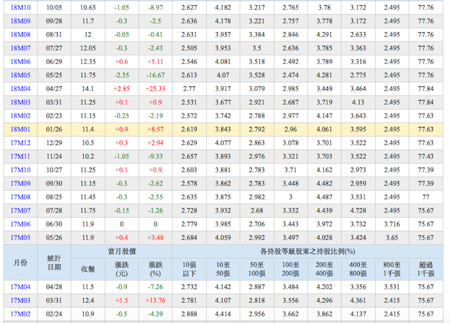Select the 01/26 date cell

pyautogui.click(x=54, y=129)
